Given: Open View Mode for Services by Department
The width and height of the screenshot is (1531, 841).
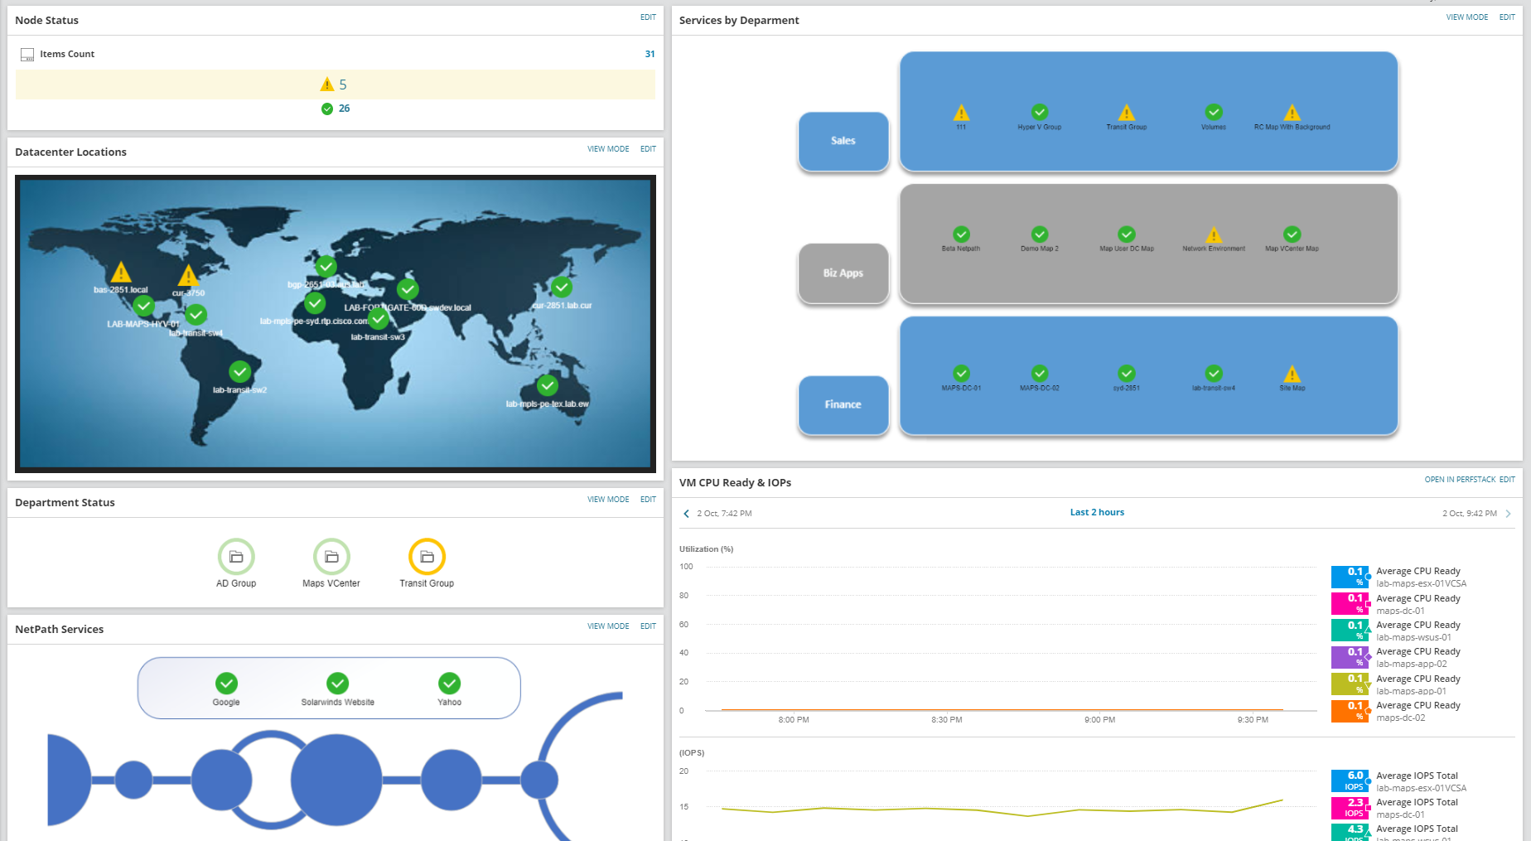Looking at the screenshot, I should pos(1467,17).
